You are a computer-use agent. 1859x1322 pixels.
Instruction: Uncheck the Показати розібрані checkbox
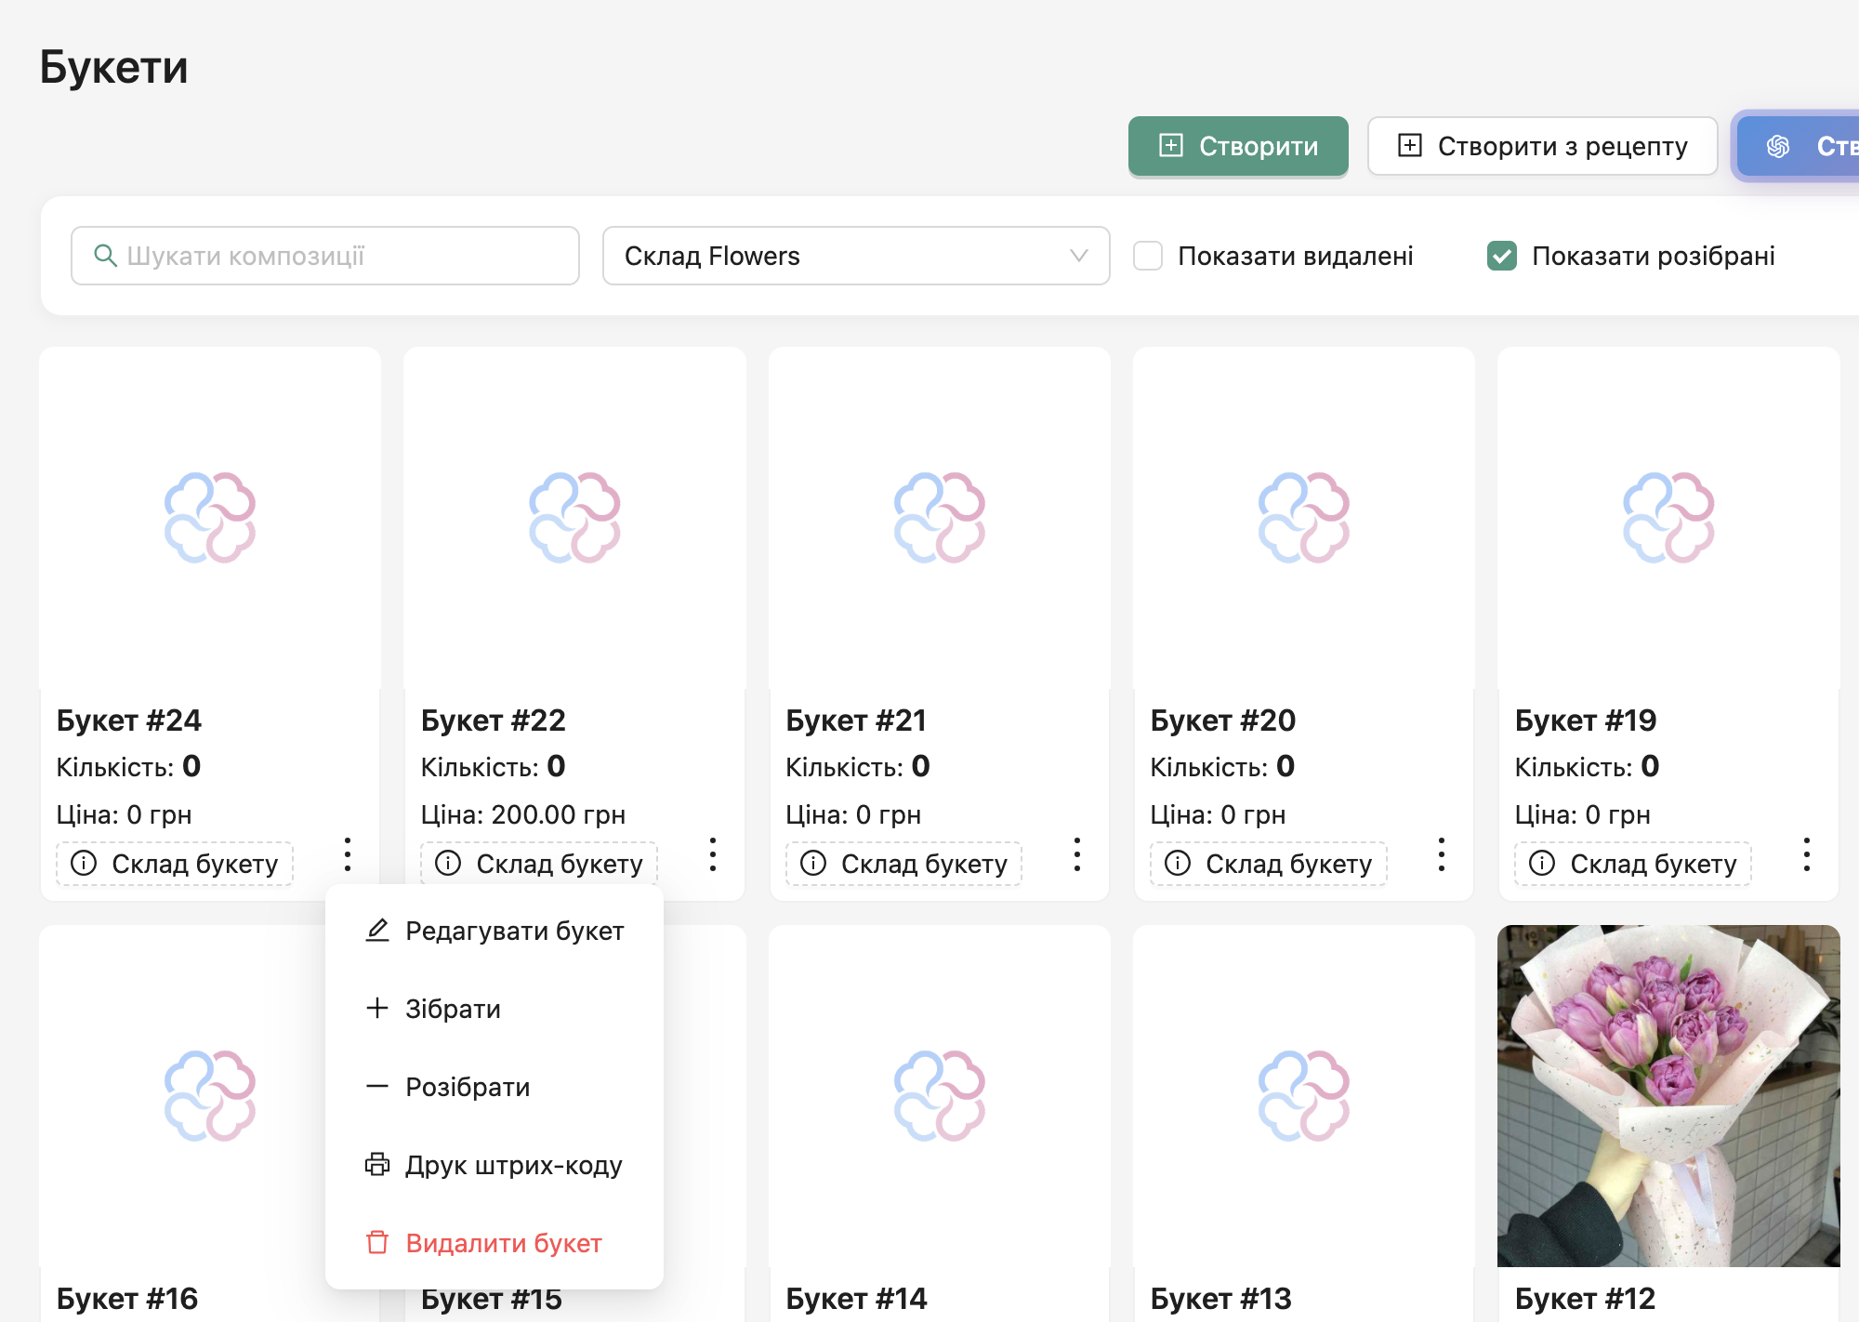(x=1502, y=256)
